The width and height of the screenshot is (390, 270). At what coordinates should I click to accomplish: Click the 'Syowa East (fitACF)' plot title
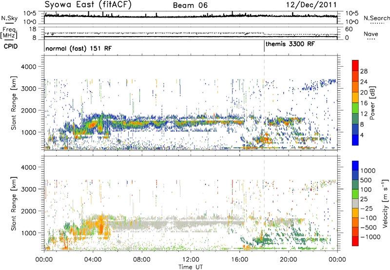pyautogui.click(x=88, y=5)
